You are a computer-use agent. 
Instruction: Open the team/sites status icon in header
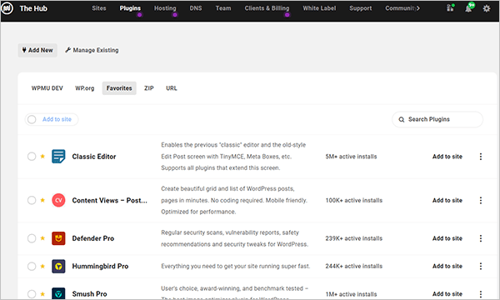[x=450, y=7]
